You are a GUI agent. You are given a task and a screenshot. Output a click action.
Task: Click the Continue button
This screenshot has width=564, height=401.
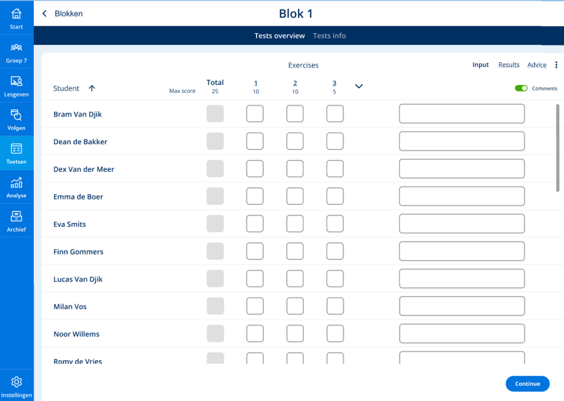click(x=527, y=384)
